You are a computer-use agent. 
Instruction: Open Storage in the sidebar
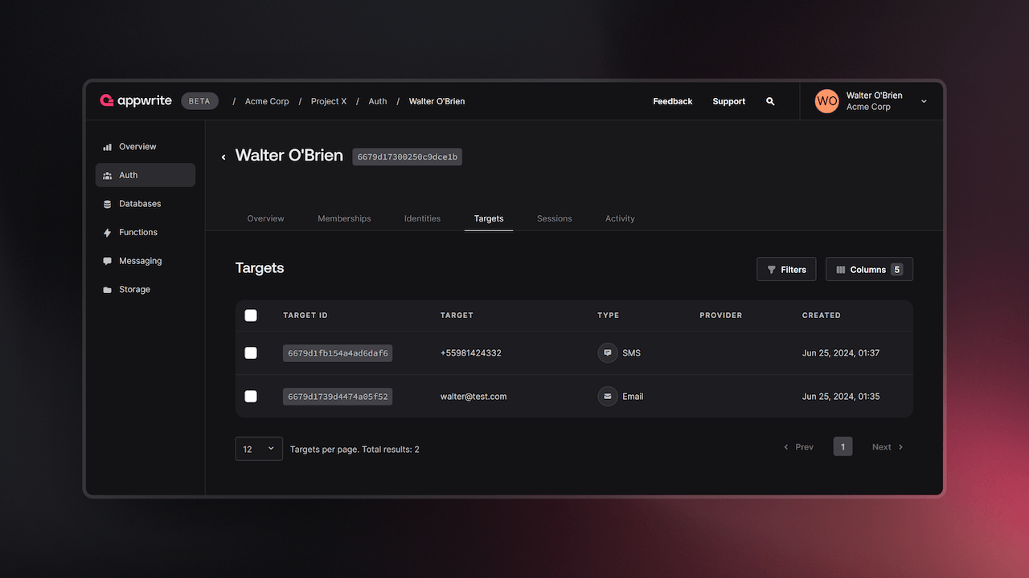pyautogui.click(x=145, y=290)
